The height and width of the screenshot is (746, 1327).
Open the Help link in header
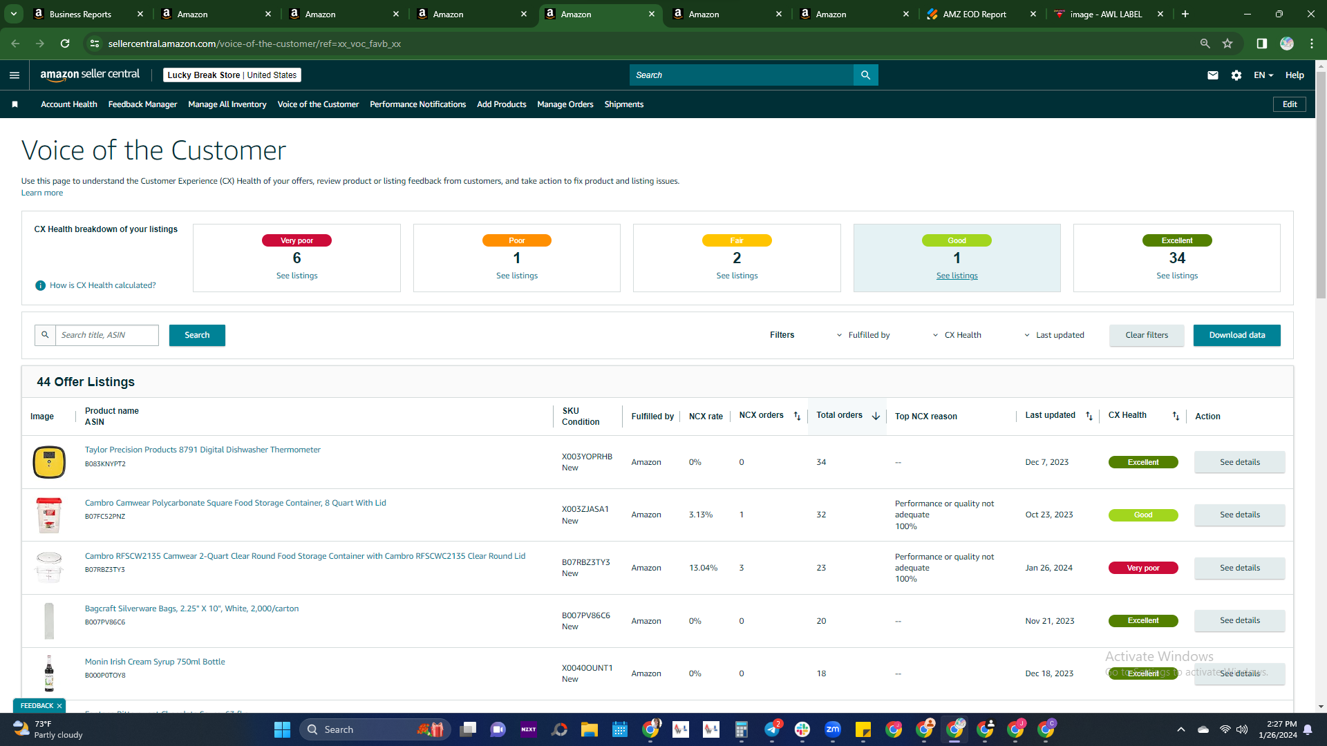(x=1295, y=75)
